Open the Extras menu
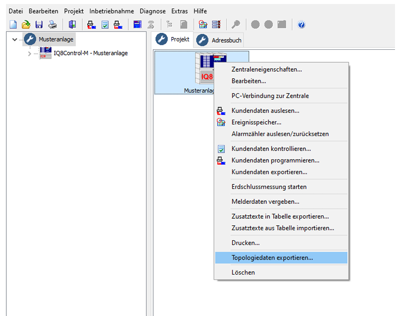397x316 pixels. (180, 11)
